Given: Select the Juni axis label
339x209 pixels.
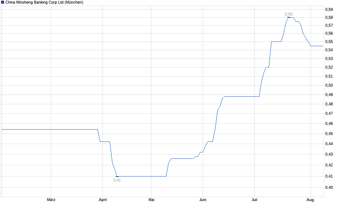Looking at the screenshot, I should pos(203,200).
